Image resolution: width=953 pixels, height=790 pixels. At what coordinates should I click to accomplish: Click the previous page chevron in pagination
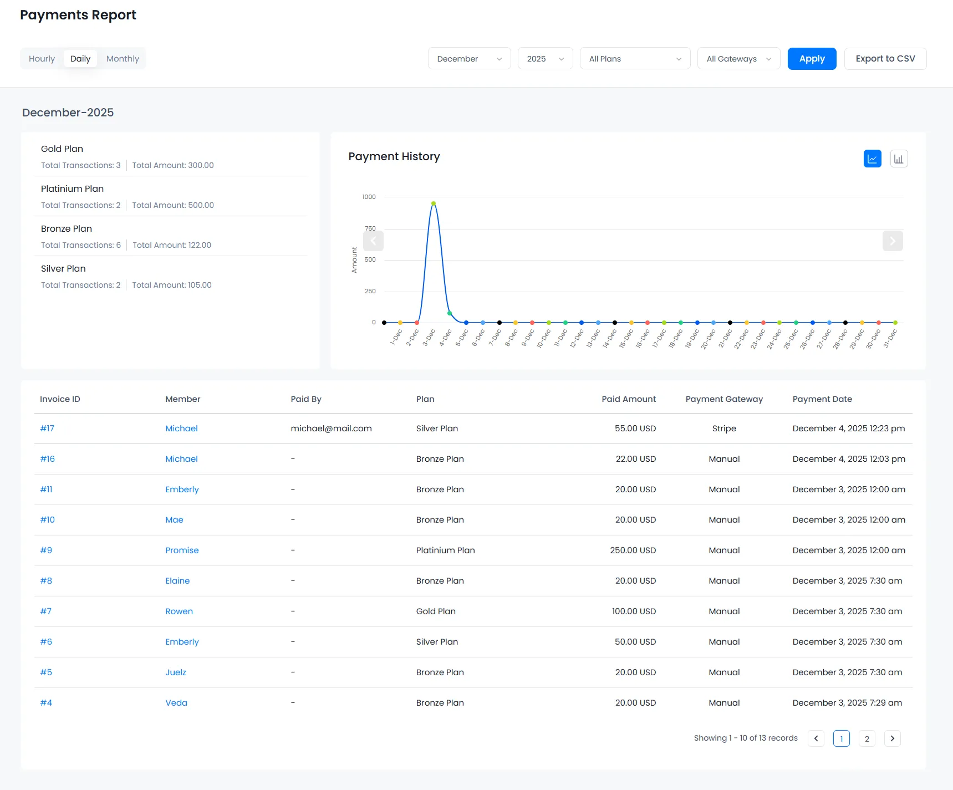(x=816, y=738)
